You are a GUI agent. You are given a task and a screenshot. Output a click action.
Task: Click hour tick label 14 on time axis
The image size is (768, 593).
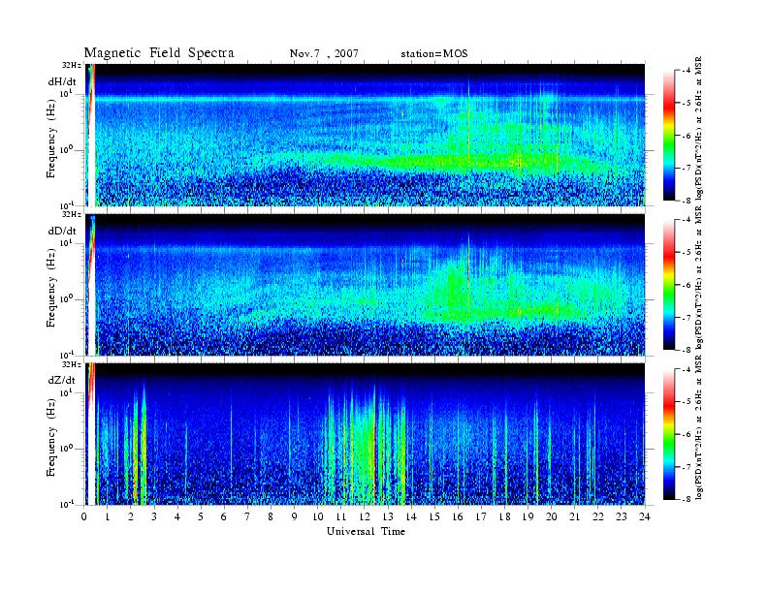point(411,517)
